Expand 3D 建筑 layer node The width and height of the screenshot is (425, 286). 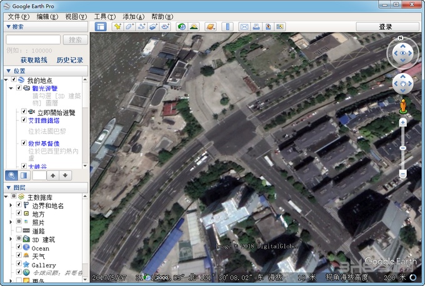pyautogui.click(x=11, y=239)
